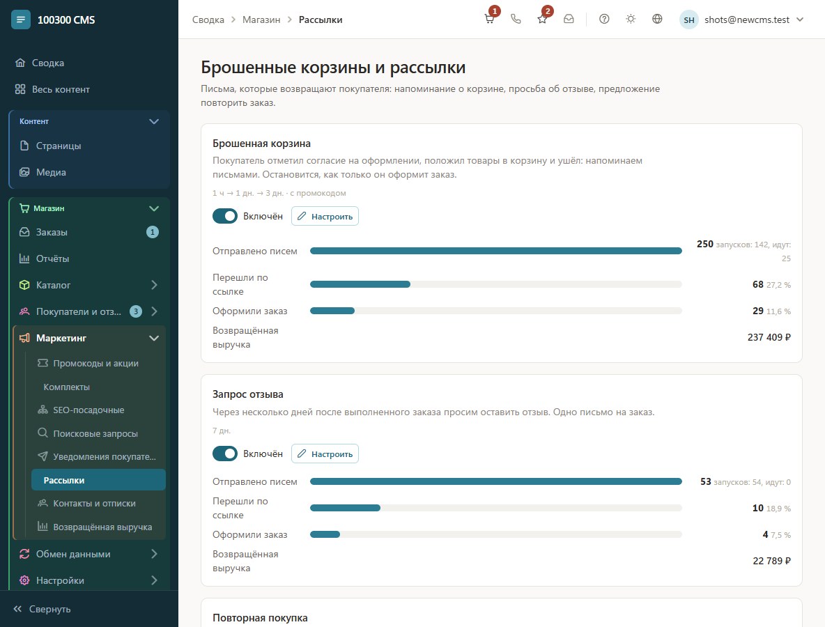Navigate to Магазин breadcrumb link
The width and height of the screenshot is (825, 627).
261,20
